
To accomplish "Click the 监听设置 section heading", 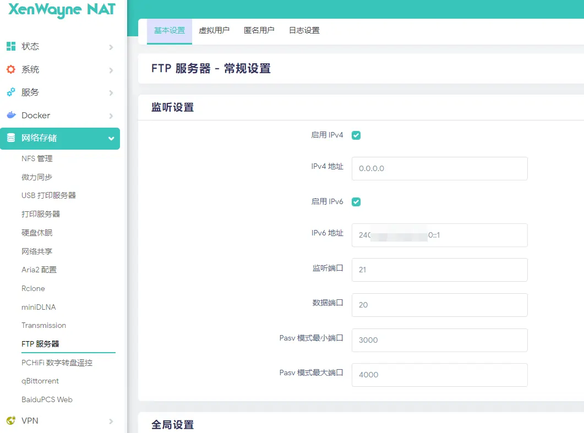I will tap(172, 107).
